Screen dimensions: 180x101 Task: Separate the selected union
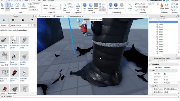pyautogui.click(x=121, y=6)
